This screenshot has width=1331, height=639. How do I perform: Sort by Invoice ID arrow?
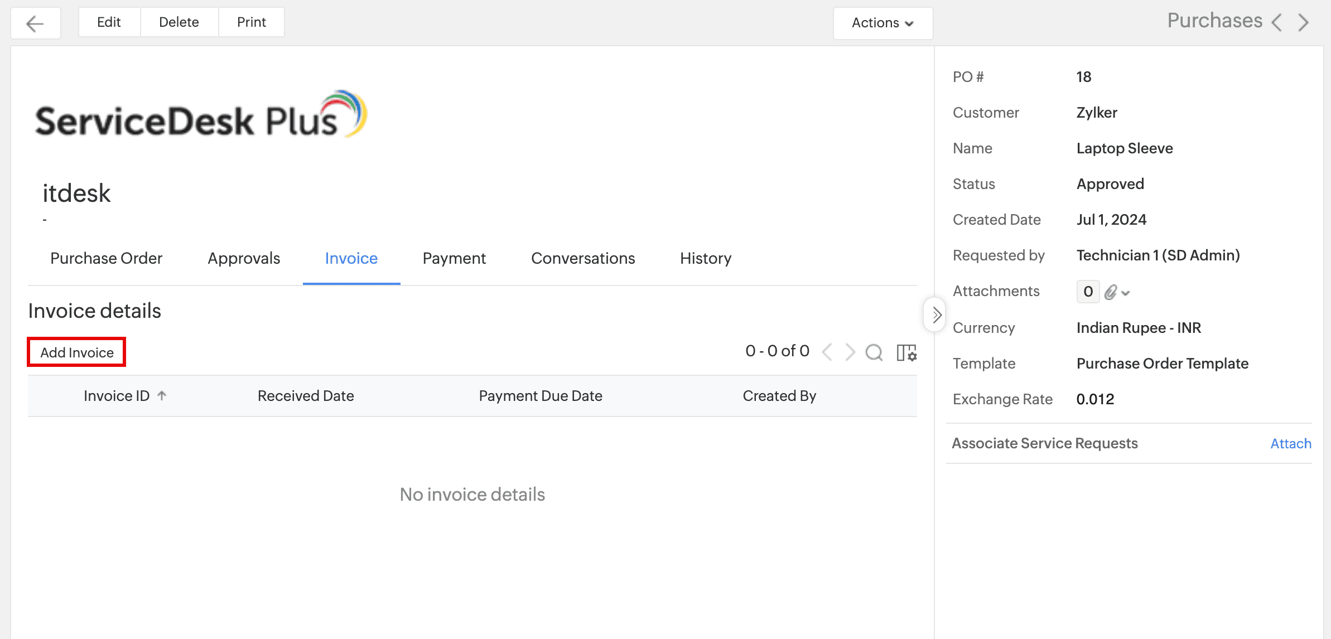click(162, 396)
